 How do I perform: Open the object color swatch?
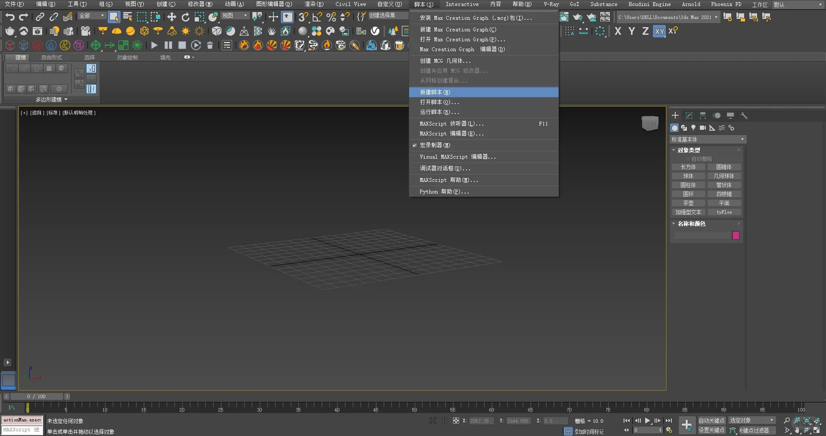[736, 235]
